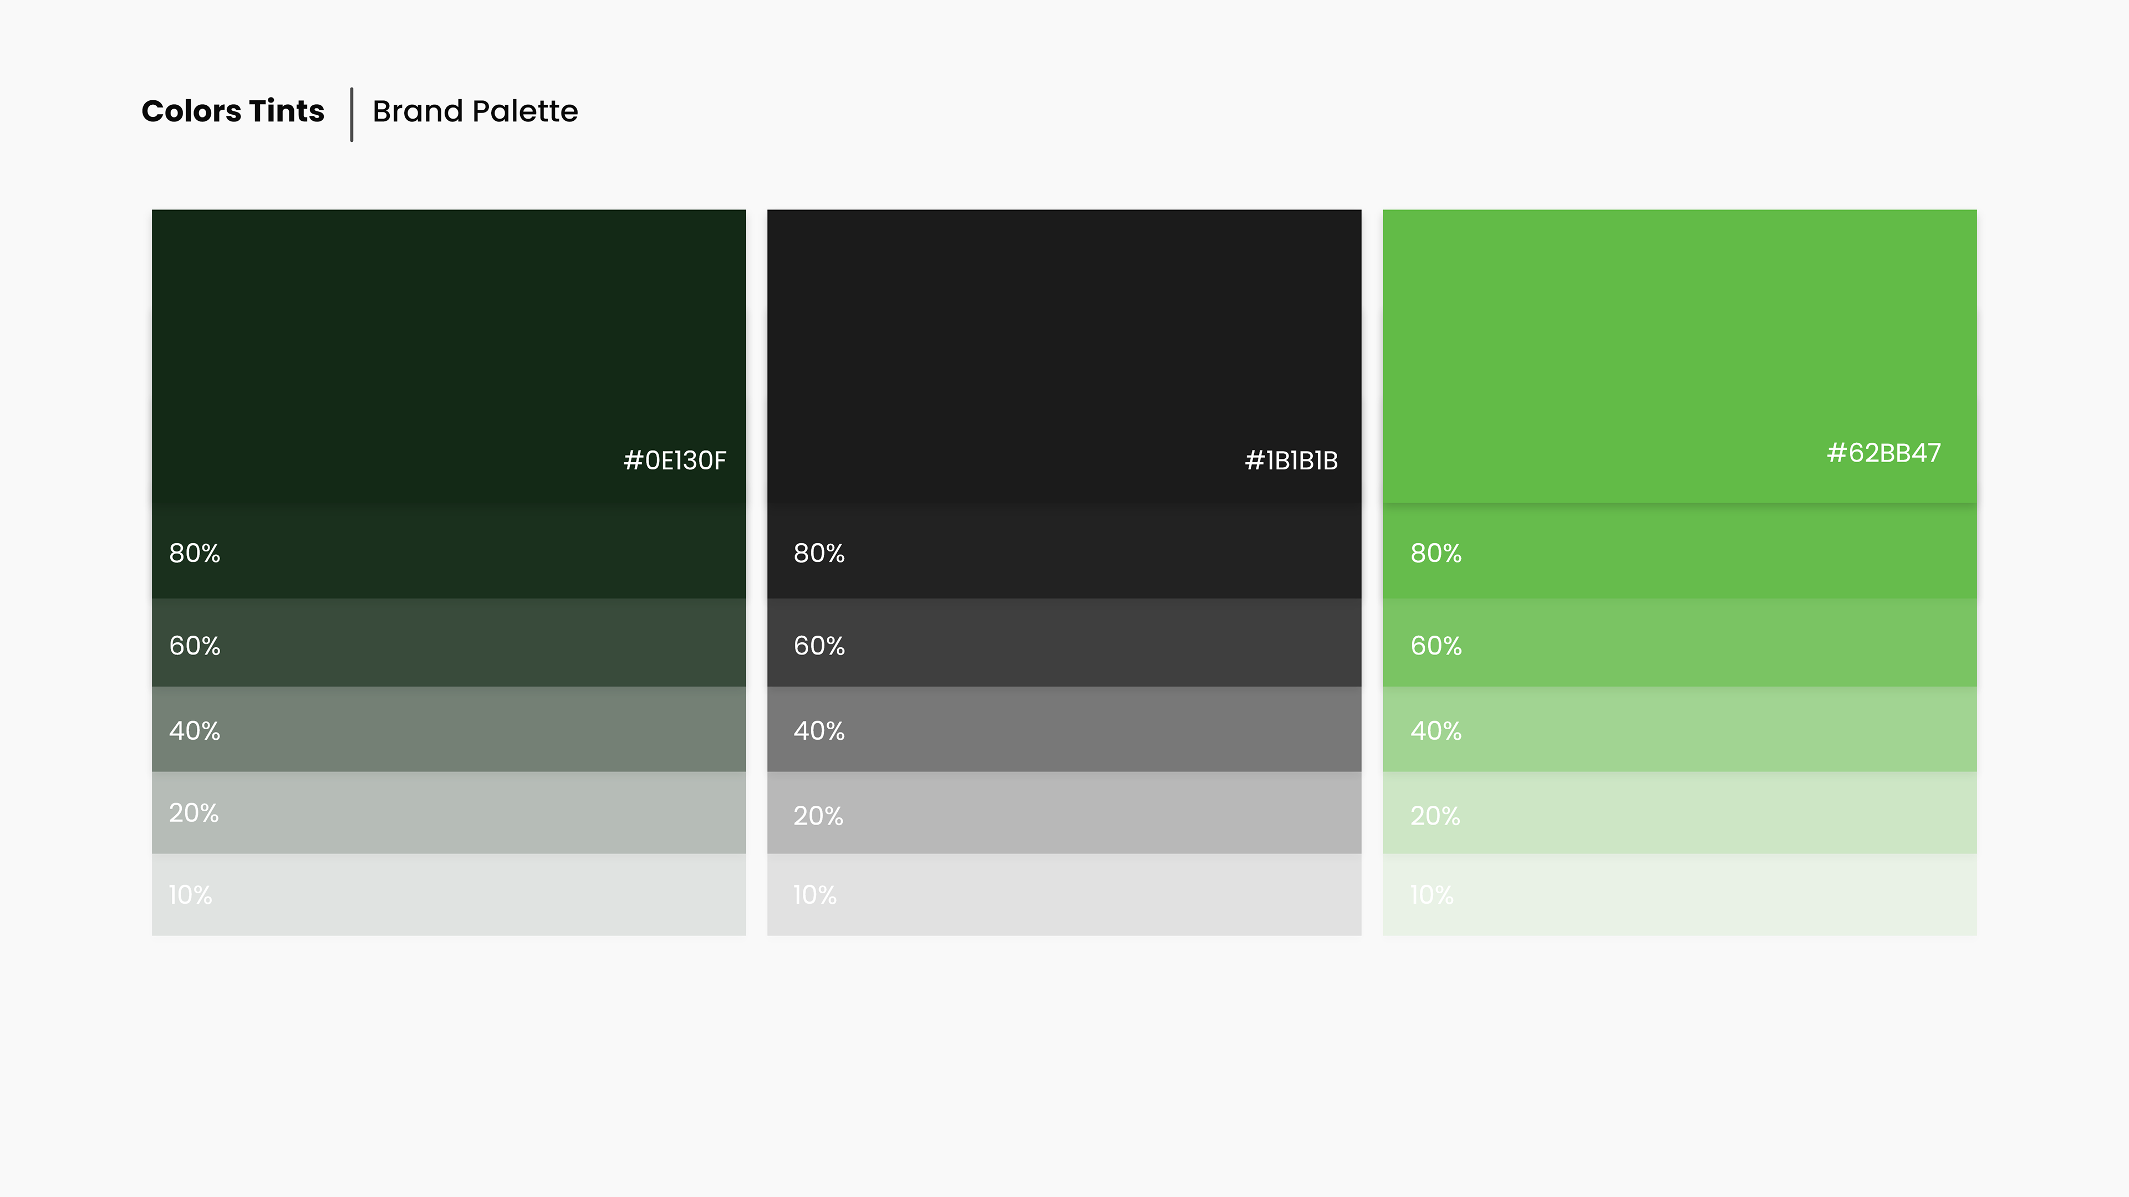The image size is (2129, 1197).
Task: Click the dark green #0E130F swatch
Action: (x=448, y=355)
